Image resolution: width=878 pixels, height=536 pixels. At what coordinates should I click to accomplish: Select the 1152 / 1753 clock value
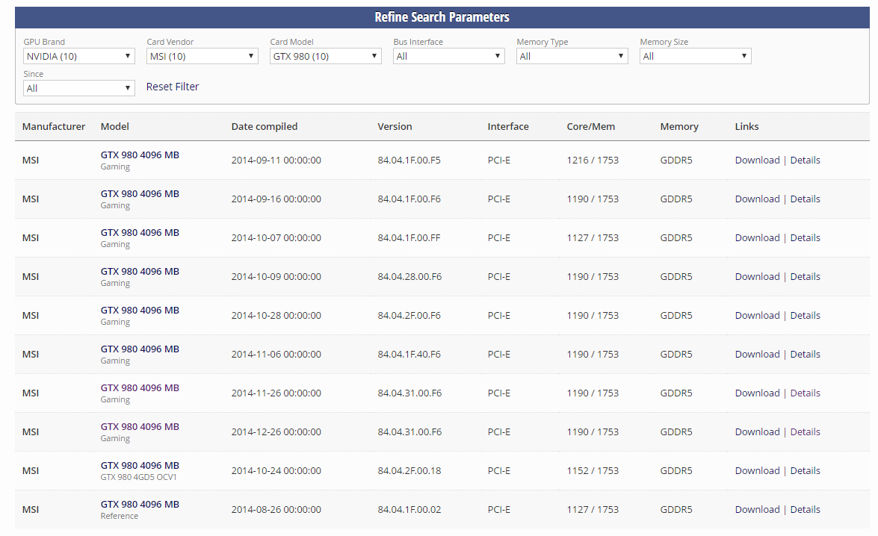coord(593,470)
